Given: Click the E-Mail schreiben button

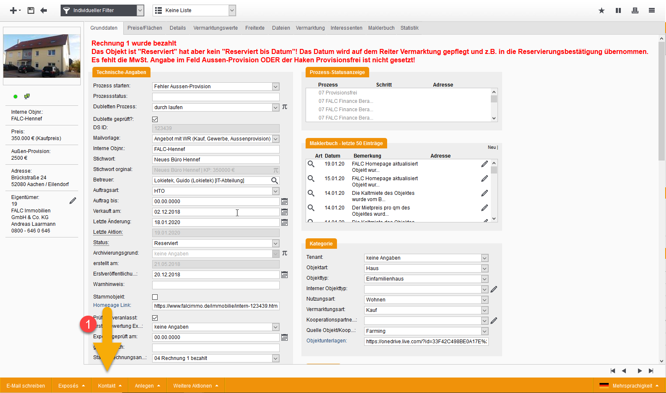Looking at the screenshot, I should (26, 386).
